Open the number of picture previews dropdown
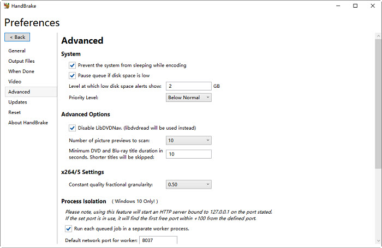 click(x=189, y=141)
